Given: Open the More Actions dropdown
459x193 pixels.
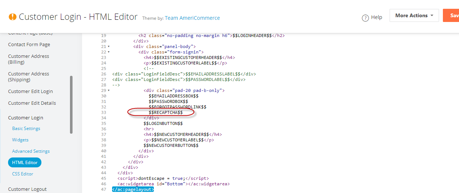Looking at the screenshot, I should [414, 16].
